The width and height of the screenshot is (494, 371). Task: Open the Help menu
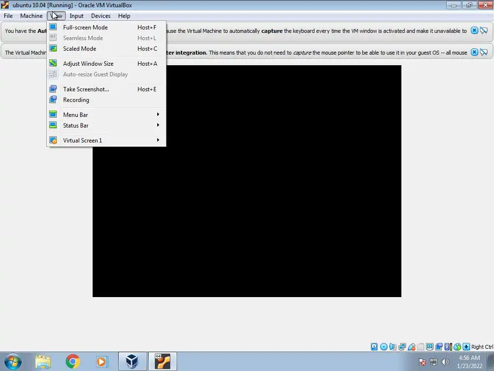pos(124,16)
